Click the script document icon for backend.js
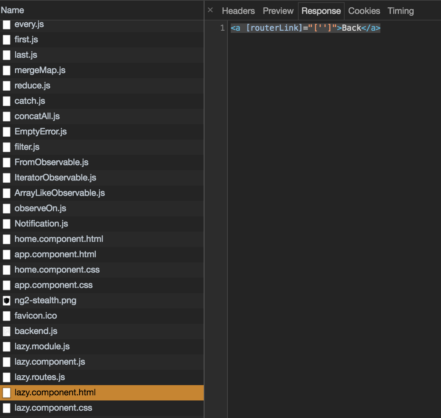Screen dimensions: 441x418 click(7, 331)
